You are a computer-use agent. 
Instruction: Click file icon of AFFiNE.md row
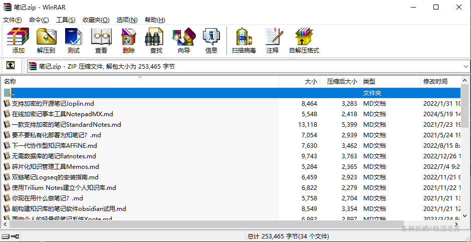click(7, 146)
